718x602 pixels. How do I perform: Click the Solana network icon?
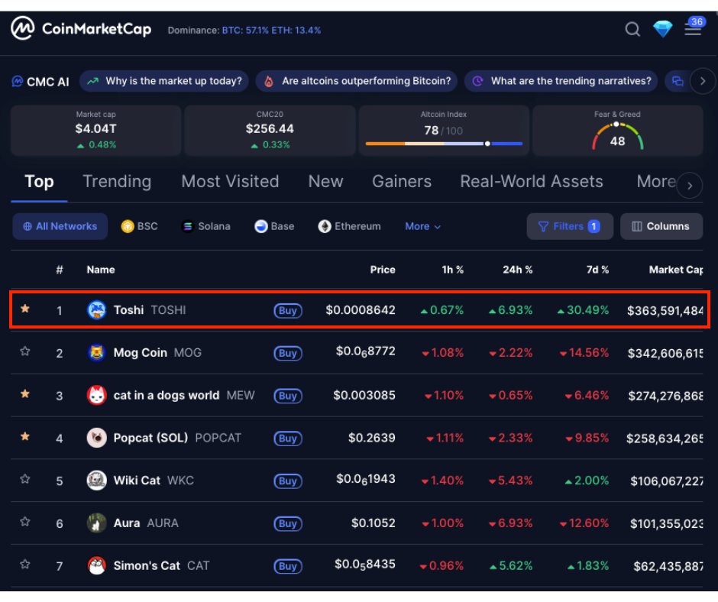[x=188, y=226]
